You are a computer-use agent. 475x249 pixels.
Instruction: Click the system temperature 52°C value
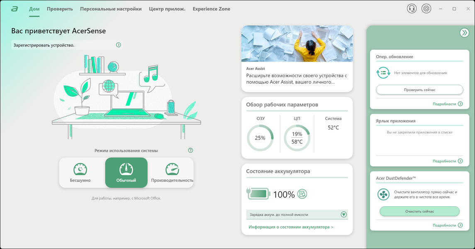click(333, 127)
